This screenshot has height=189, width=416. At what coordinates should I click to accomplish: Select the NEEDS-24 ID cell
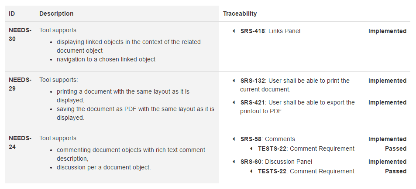click(20, 143)
